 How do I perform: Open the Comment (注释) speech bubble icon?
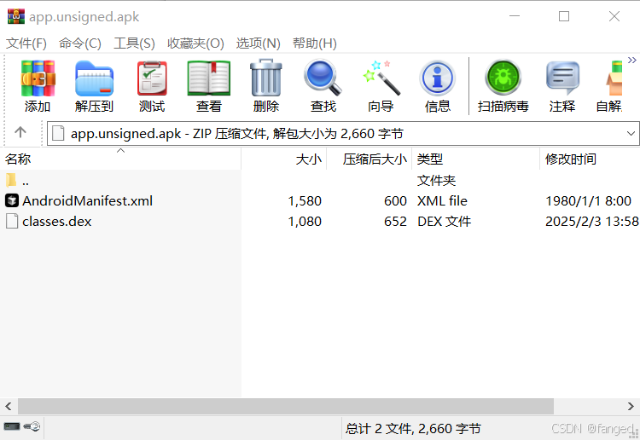tap(562, 78)
